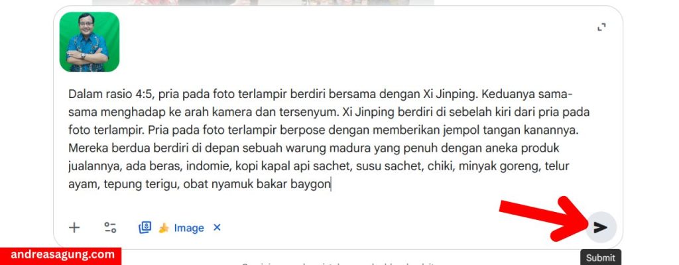Open the plus add-files menu

[x=74, y=228]
